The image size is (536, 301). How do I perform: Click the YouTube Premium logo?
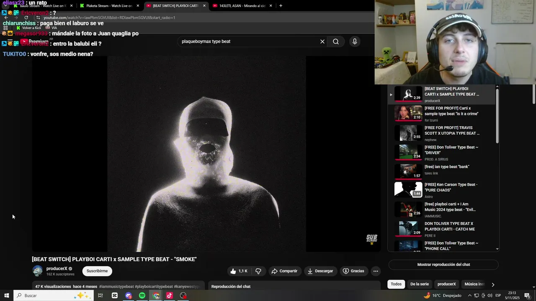point(35,42)
